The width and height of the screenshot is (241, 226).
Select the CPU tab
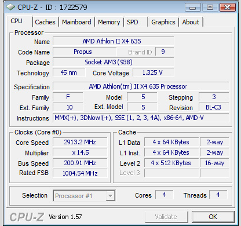19,21
